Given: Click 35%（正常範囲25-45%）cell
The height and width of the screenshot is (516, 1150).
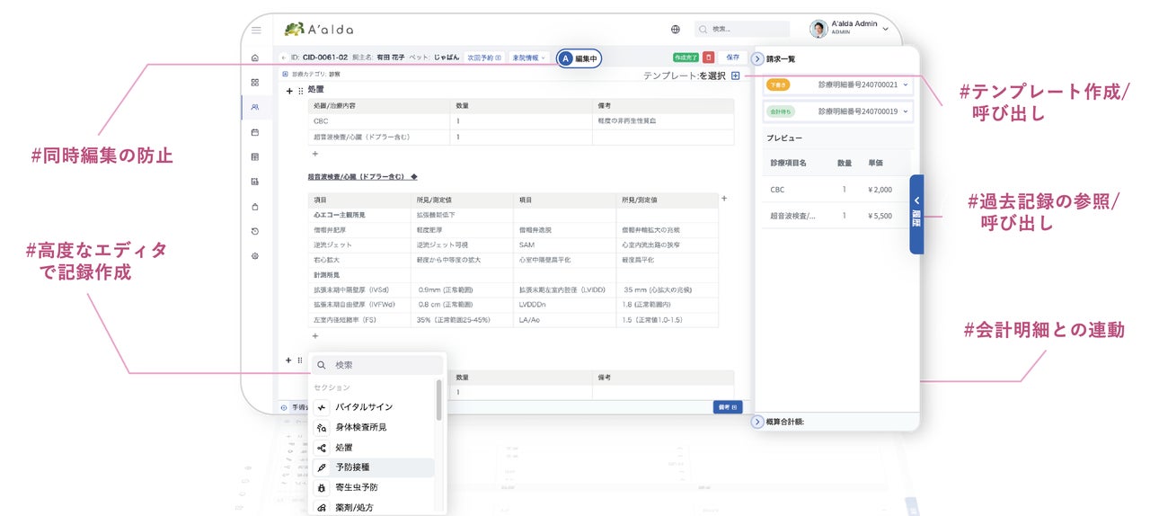Looking at the screenshot, I should click(462, 320).
